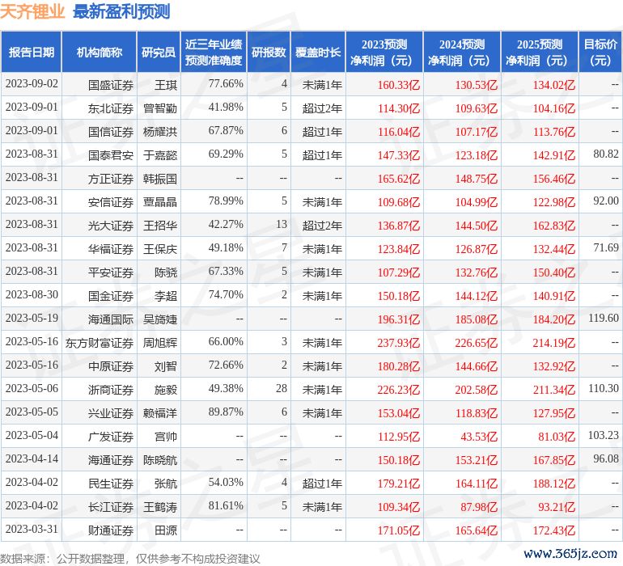Click target price 96.08
The width and height of the screenshot is (623, 566).
coord(606,458)
